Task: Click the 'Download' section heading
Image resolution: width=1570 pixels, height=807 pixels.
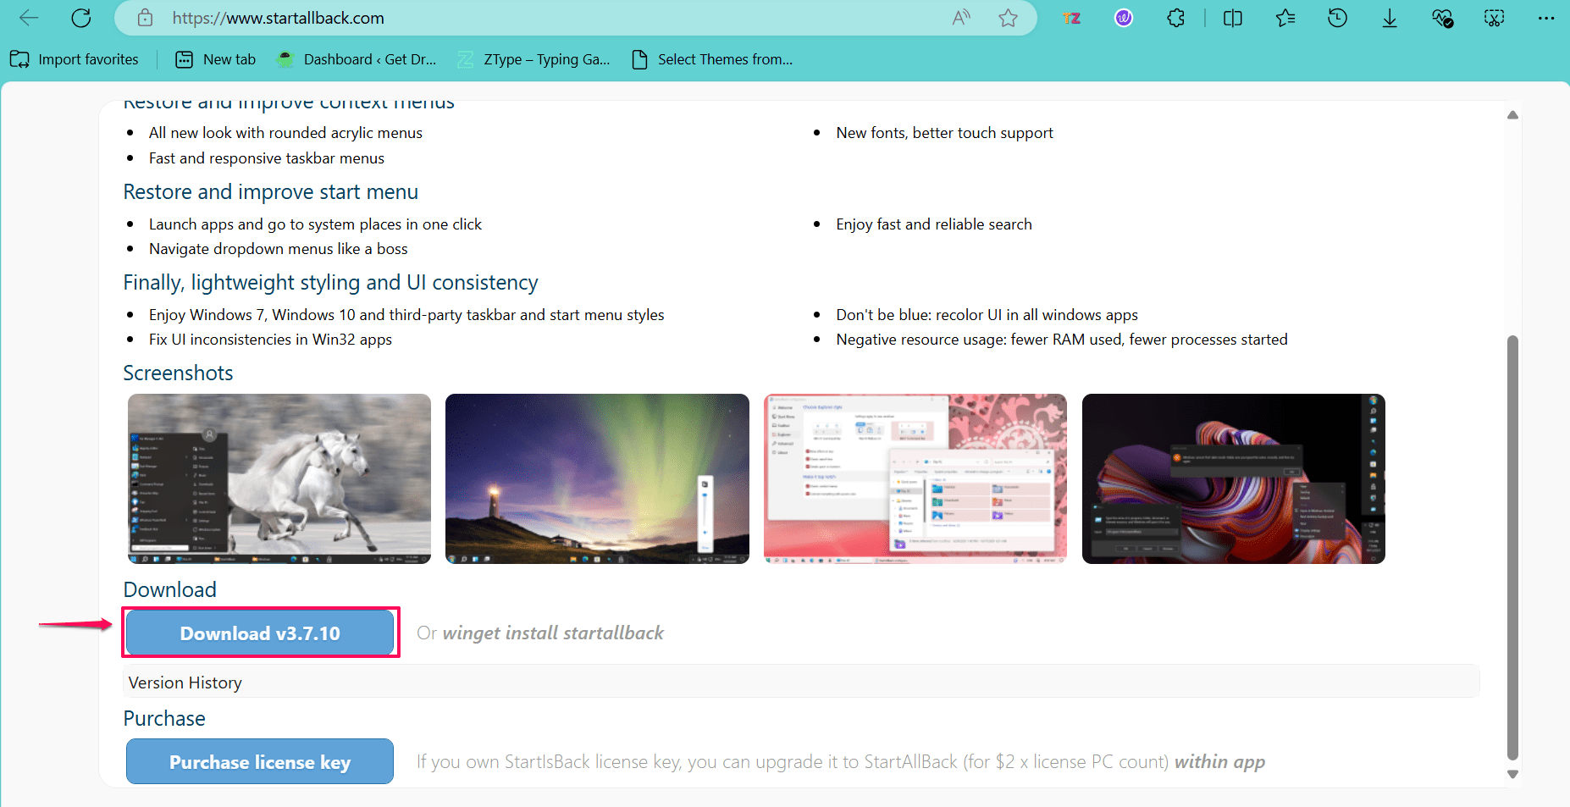Action: tap(170, 590)
